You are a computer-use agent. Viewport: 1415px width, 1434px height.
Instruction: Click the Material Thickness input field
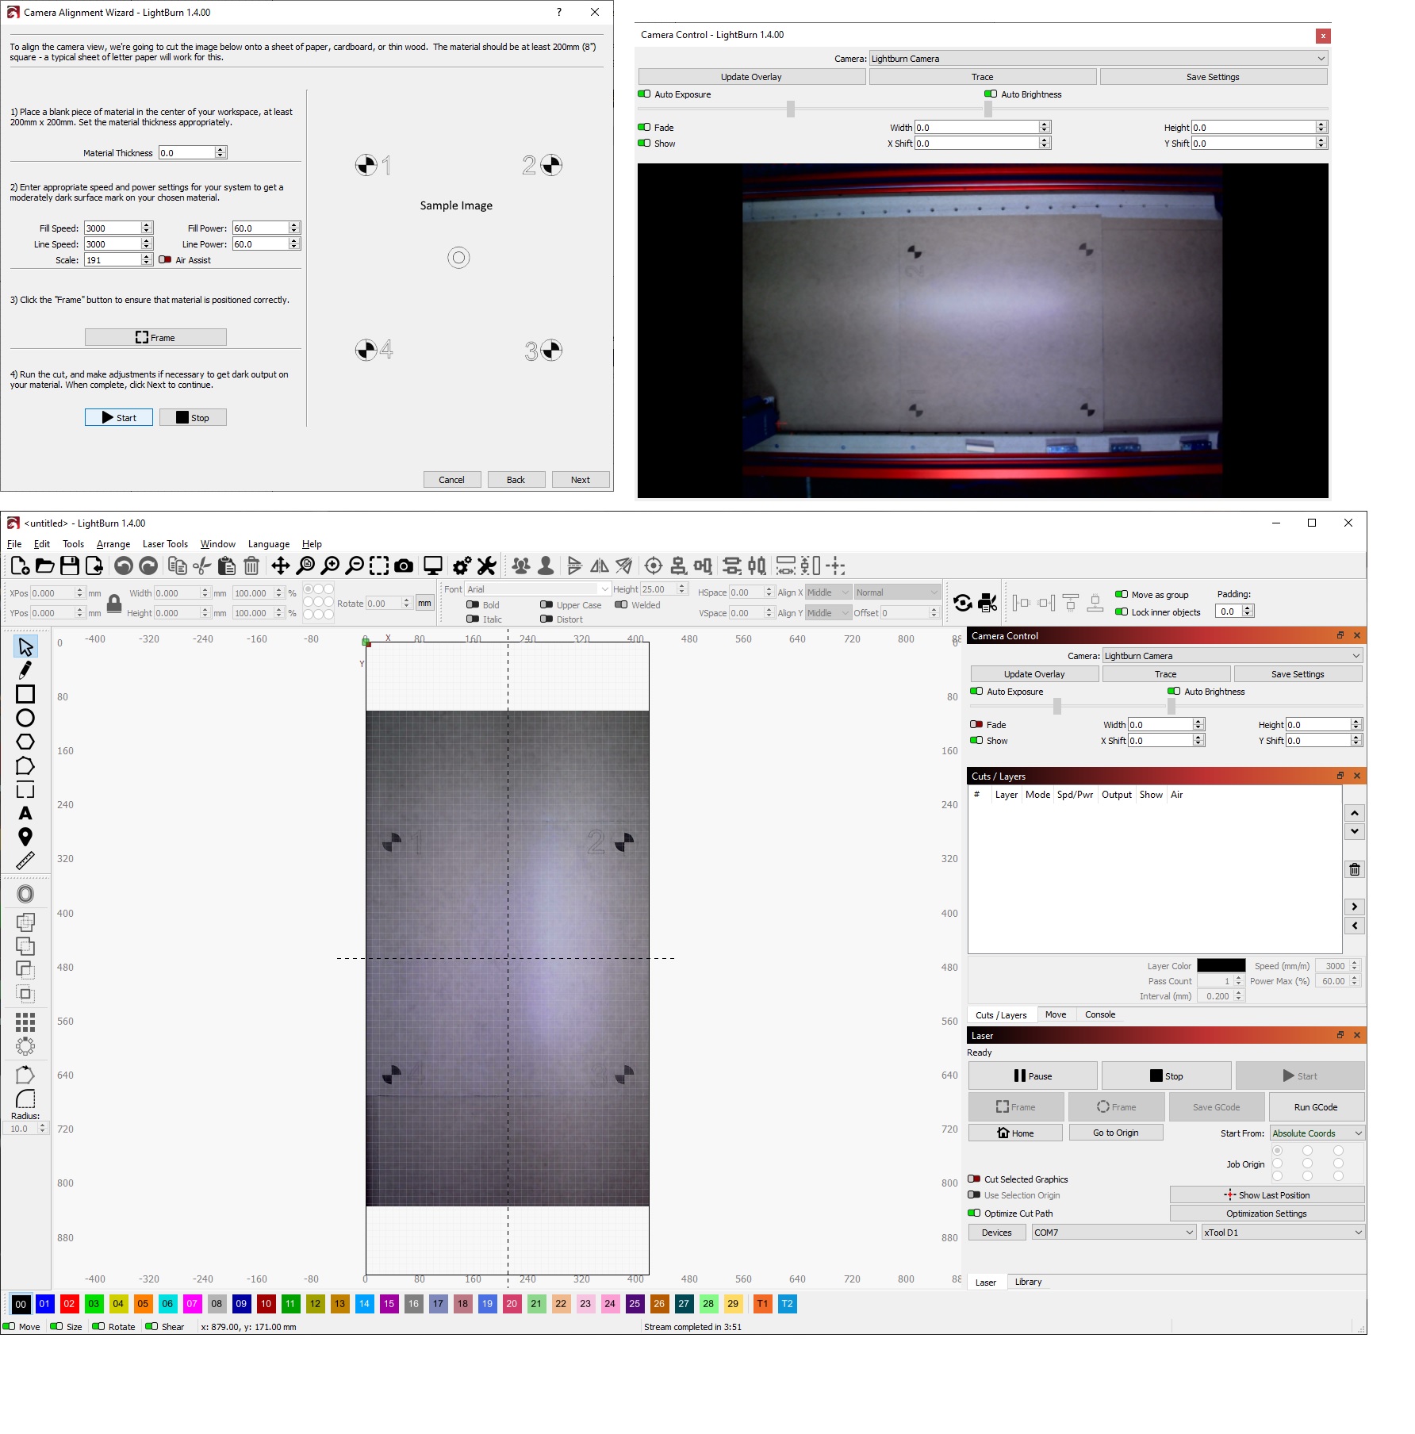[x=187, y=153]
